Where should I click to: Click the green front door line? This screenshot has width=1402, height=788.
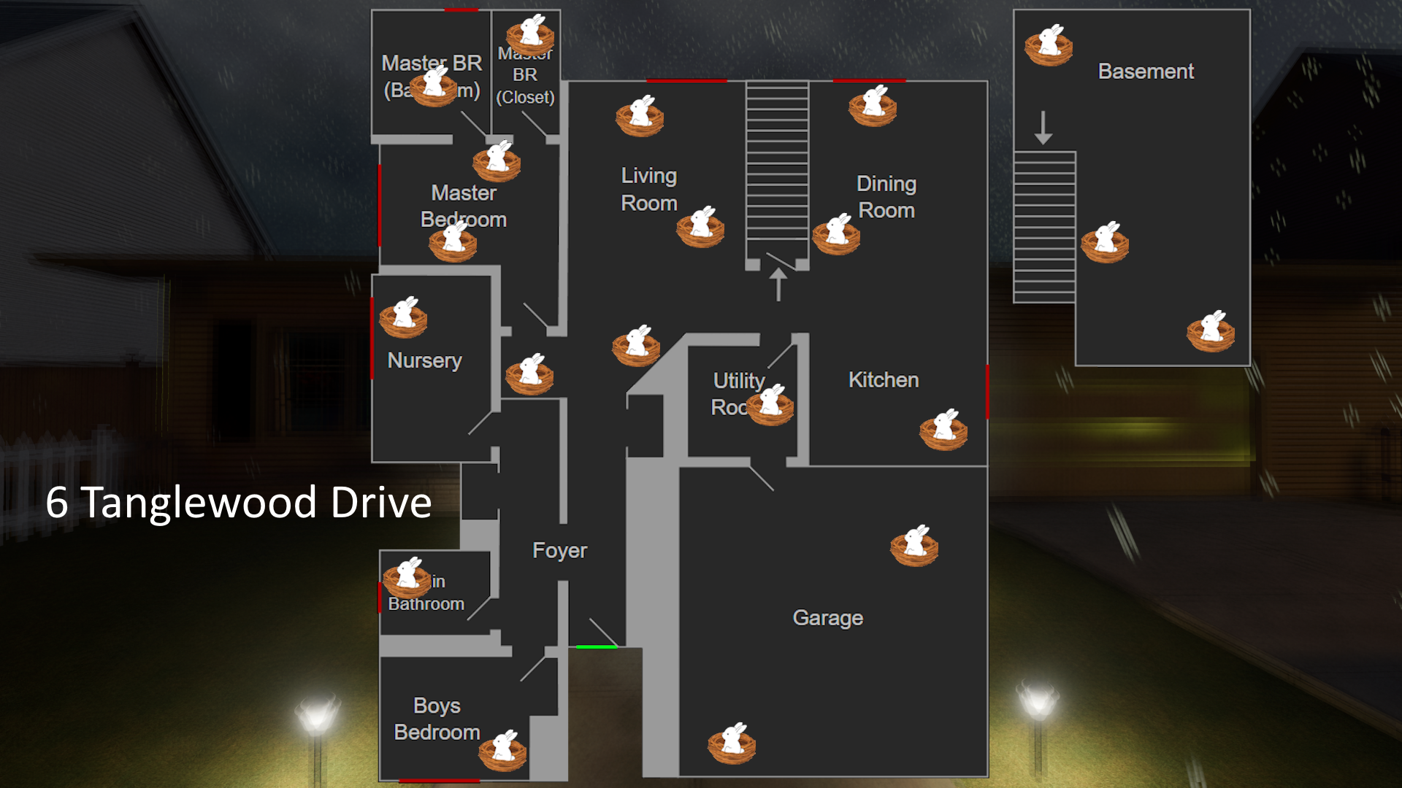tap(597, 646)
